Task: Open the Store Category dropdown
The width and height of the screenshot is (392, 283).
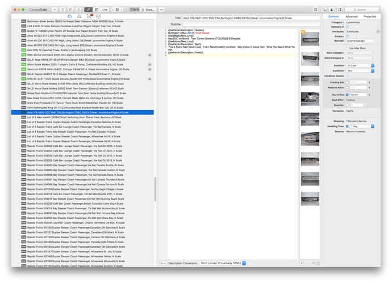Action: coord(360,53)
